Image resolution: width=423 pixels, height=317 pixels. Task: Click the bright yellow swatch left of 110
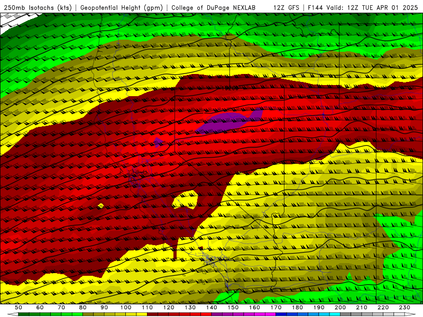(142, 314)
